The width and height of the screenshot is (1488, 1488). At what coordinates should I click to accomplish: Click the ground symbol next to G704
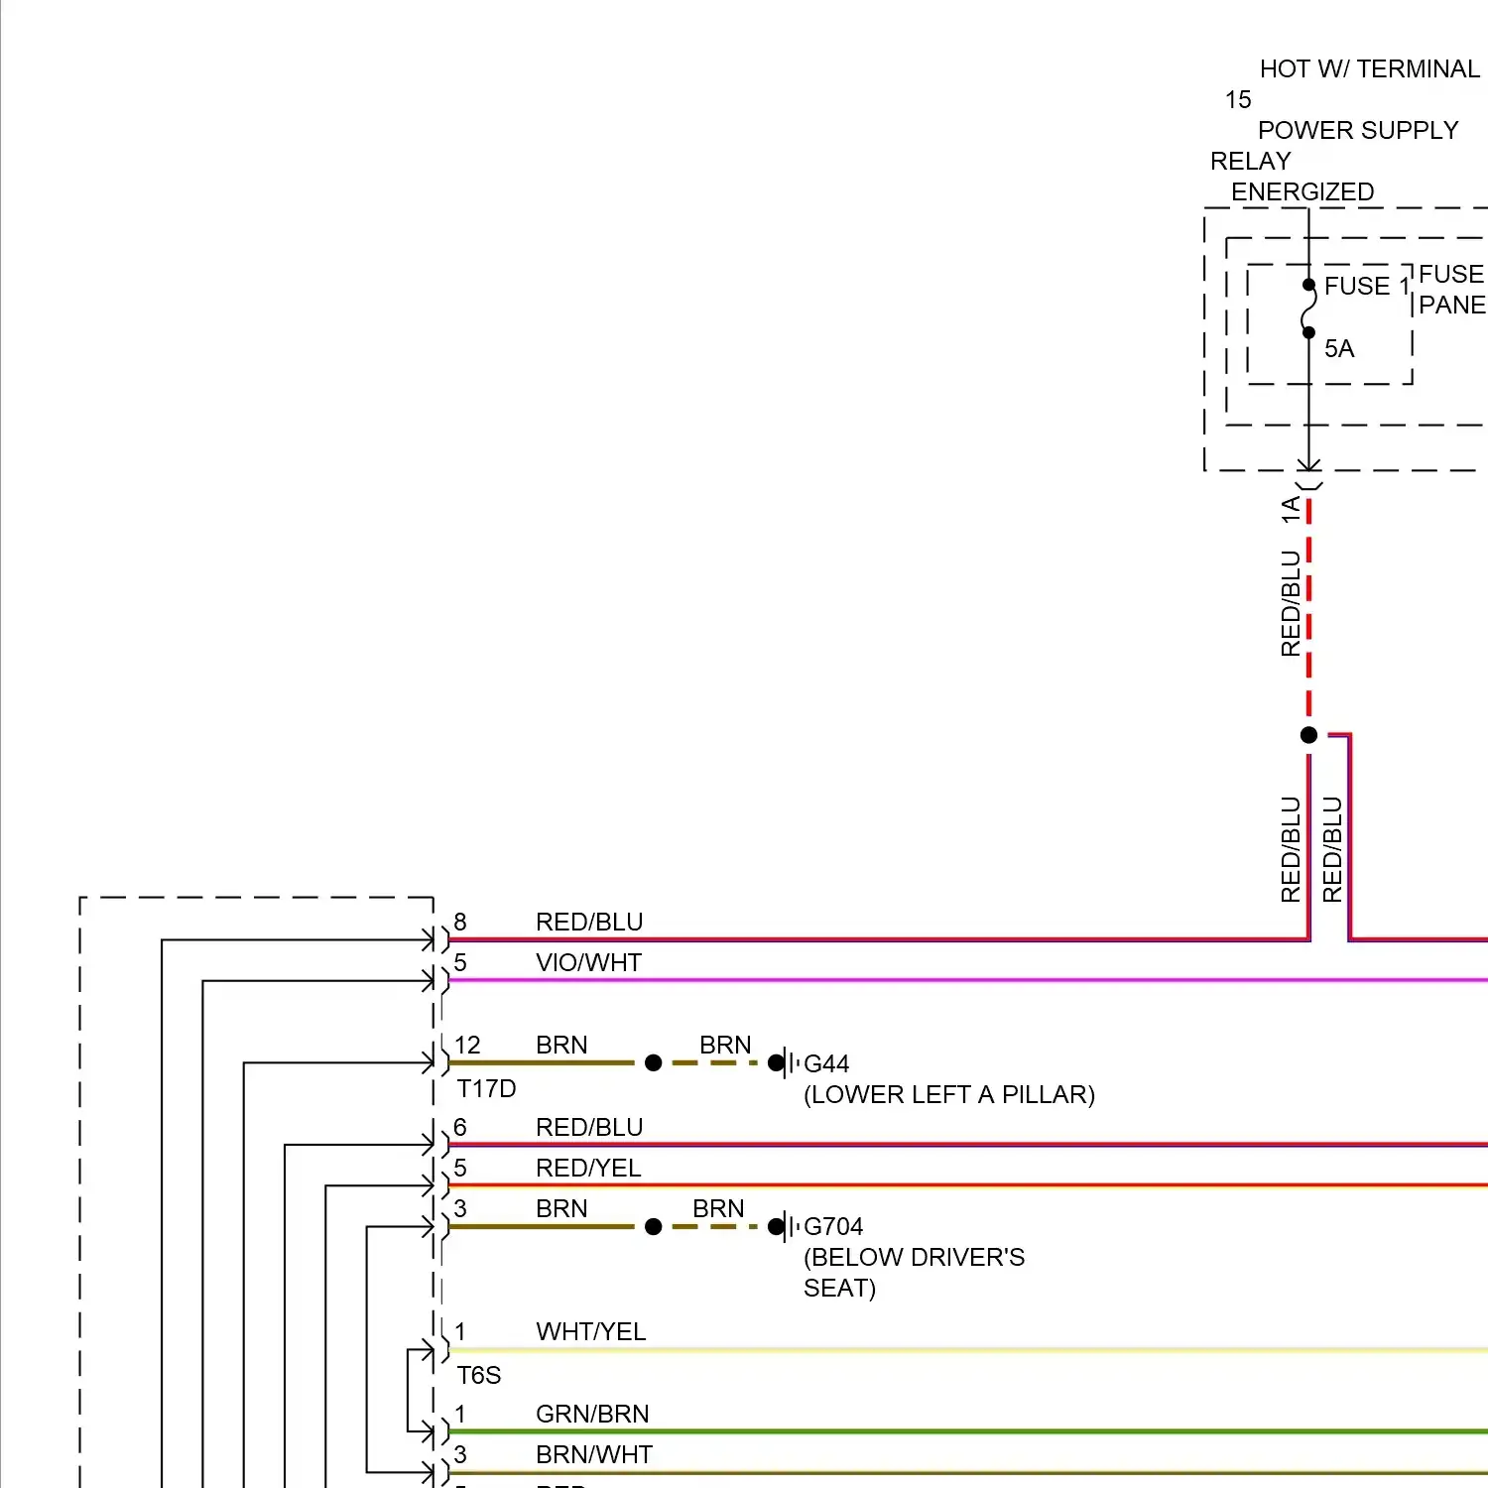[x=787, y=1227]
